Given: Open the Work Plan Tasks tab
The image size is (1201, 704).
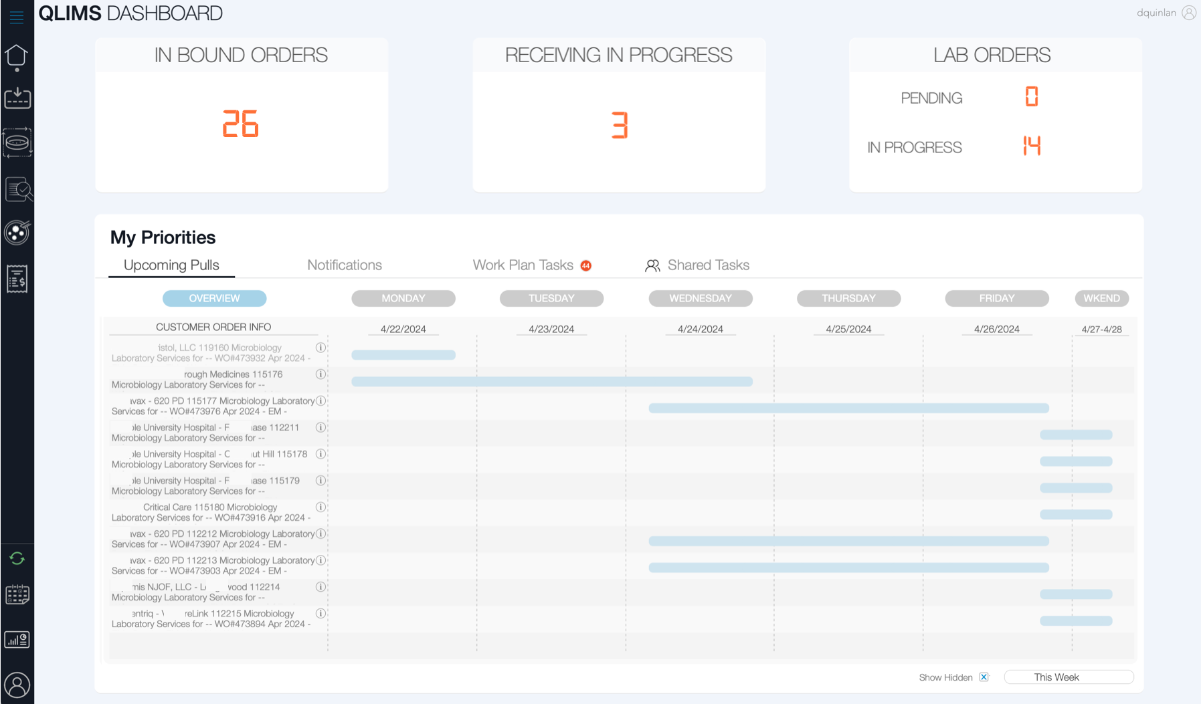Looking at the screenshot, I should [x=523, y=265].
